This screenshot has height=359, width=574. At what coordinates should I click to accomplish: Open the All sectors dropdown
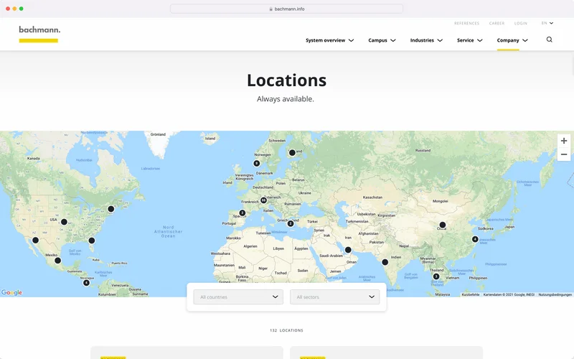(334, 297)
